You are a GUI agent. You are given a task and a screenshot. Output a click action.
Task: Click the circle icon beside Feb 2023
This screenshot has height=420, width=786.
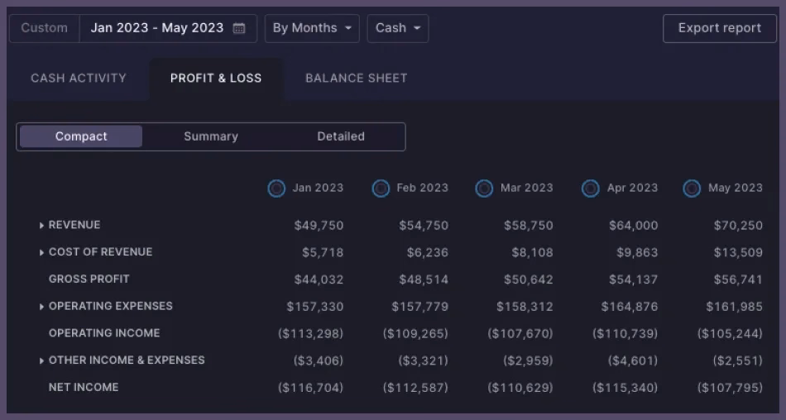[381, 189]
